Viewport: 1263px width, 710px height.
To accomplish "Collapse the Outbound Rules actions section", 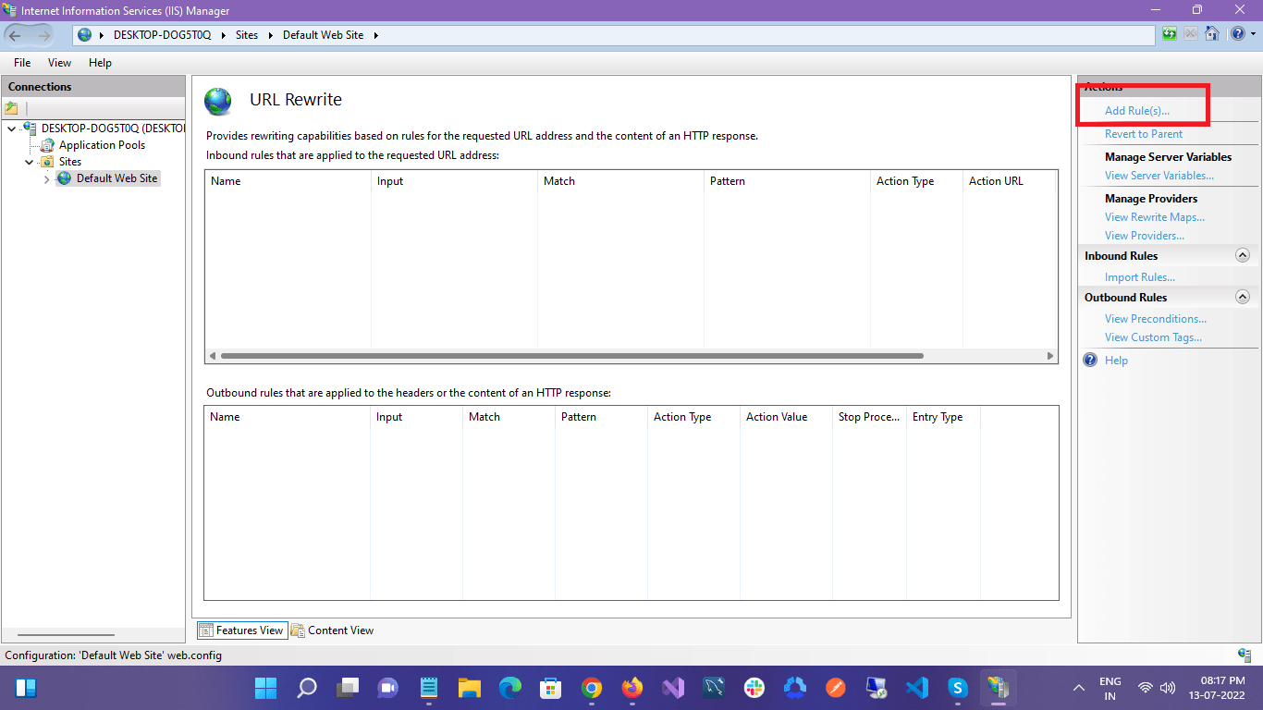I will pyautogui.click(x=1243, y=297).
